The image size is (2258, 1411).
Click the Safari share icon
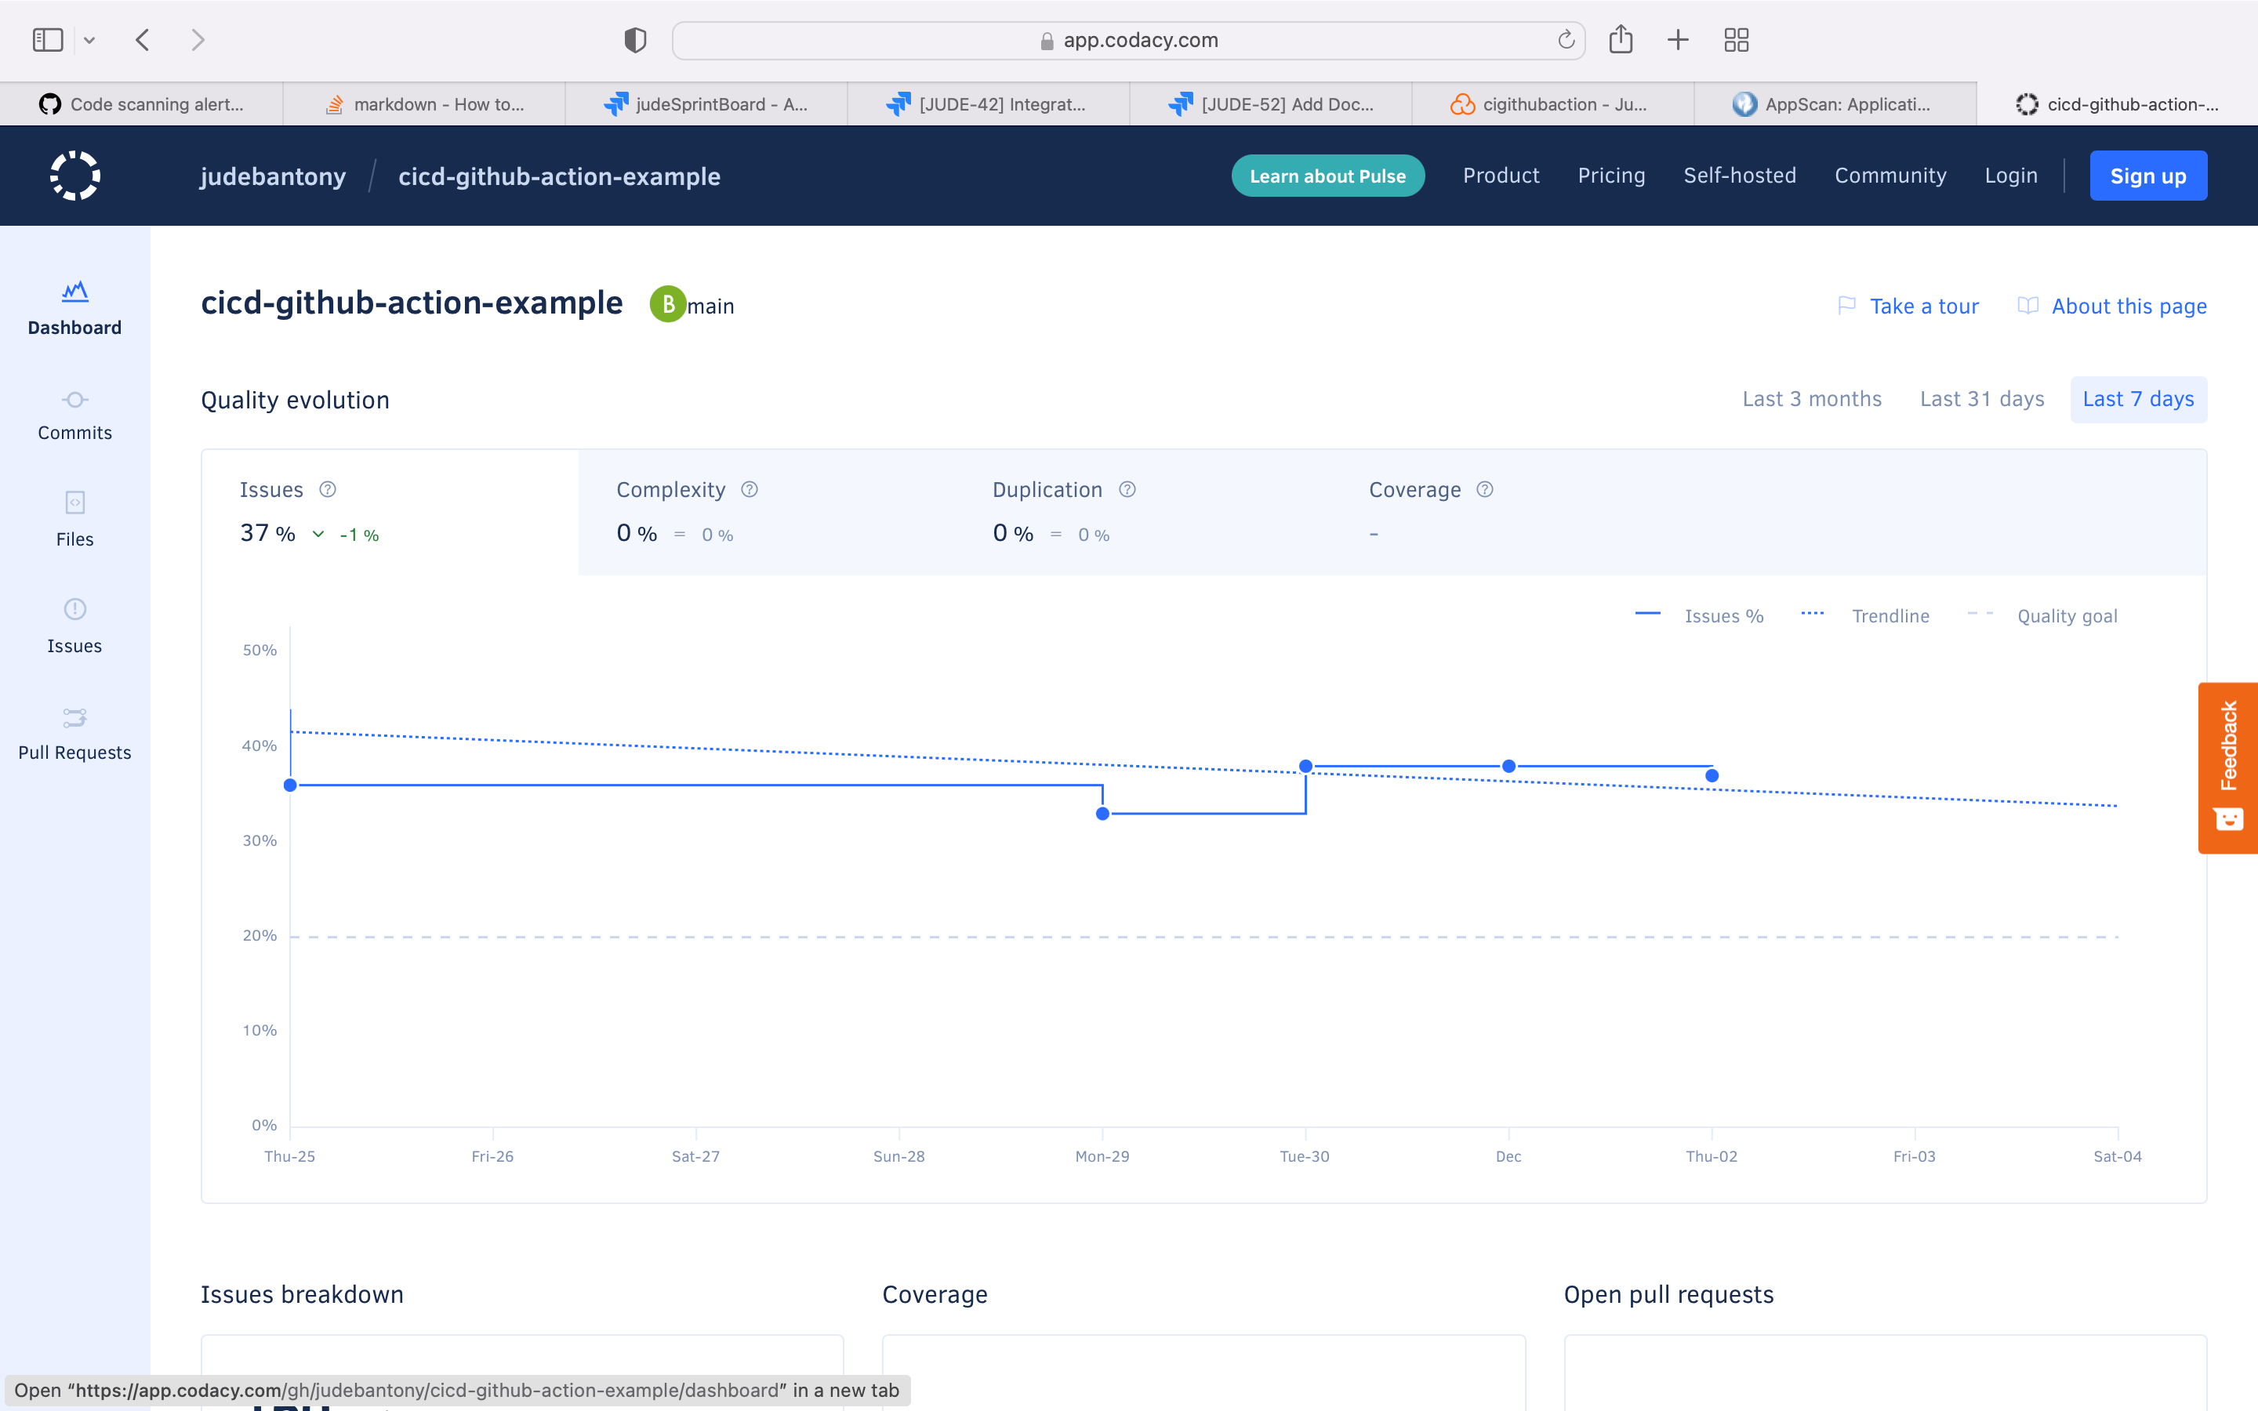tap(1621, 40)
